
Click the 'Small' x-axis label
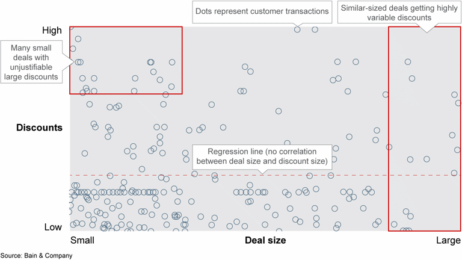click(82, 240)
